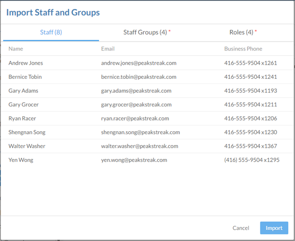Select the Roles (4) tab
The width and height of the screenshot is (295, 241).
click(243, 32)
